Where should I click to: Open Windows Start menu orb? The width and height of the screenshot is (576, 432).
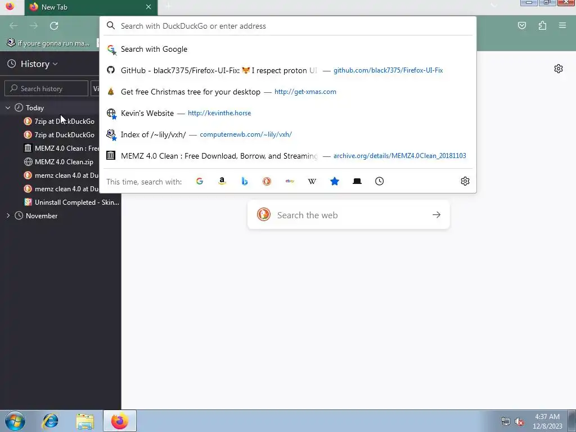pyautogui.click(x=15, y=421)
